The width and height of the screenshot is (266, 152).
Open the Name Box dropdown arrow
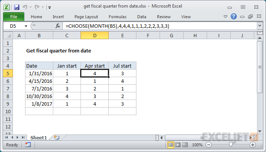[26, 26]
